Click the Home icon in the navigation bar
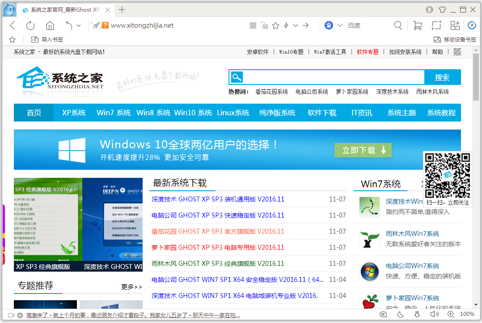Image resolution: width=482 pixels, height=323 pixels. click(50, 25)
